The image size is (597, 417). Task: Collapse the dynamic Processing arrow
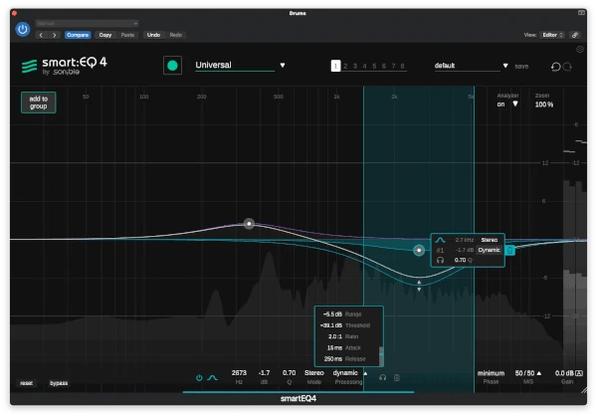click(x=365, y=373)
